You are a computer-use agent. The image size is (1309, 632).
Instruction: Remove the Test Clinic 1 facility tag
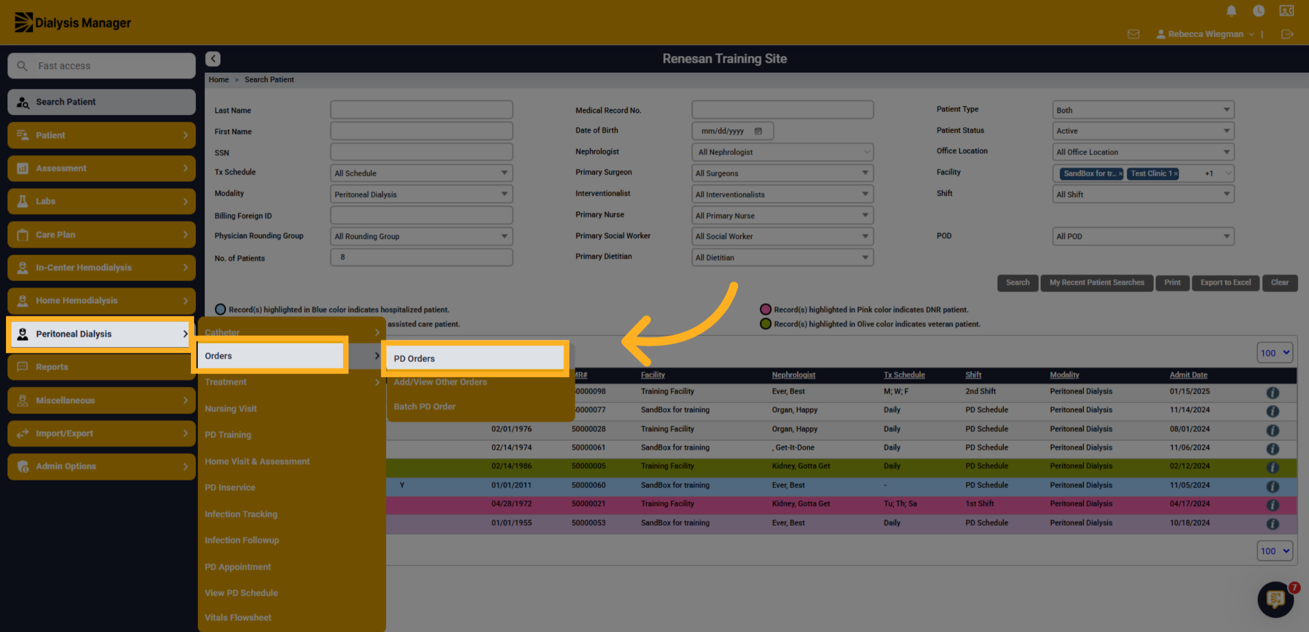[x=1175, y=173]
